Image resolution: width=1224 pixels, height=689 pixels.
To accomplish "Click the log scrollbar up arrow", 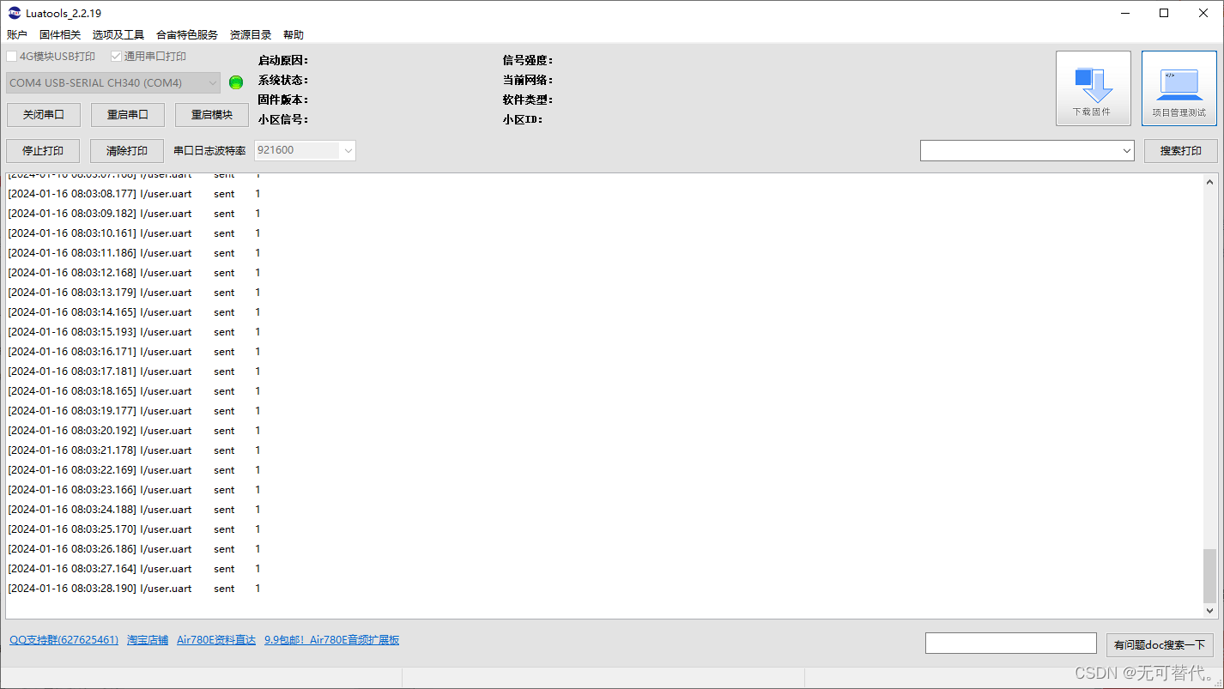I will [1210, 182].
